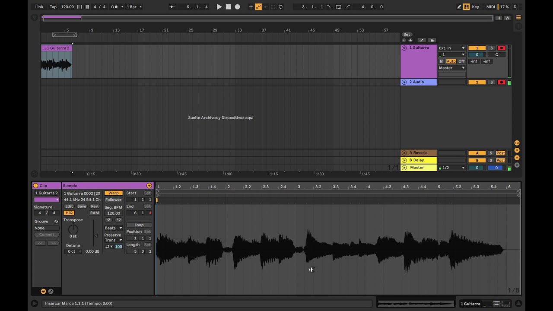Toggle the Lock Envelopes padlock icon
Image resolution: width=553 pixels, height=311 pixels.
click(432, 40)
